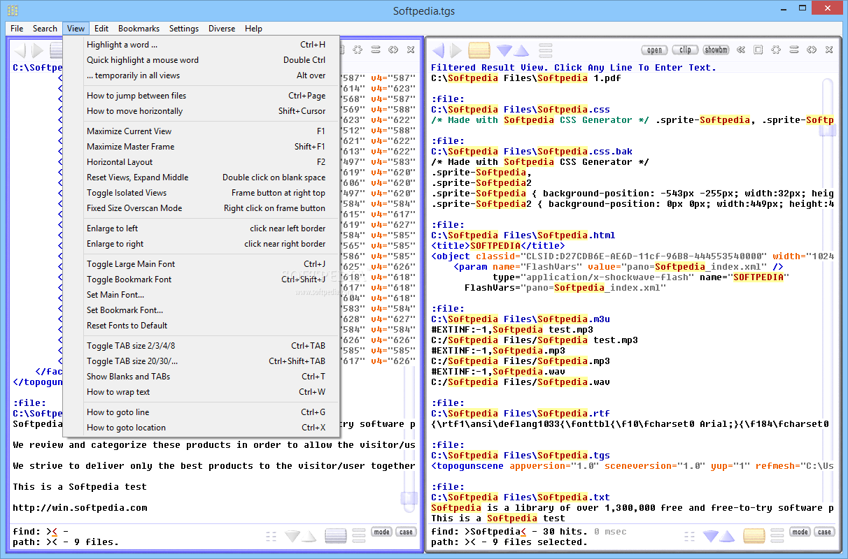The height and width of the screenshot is (559, 848).
Task: Toggle the mode button in the left find bar
Action: click(x=381, y=532)
